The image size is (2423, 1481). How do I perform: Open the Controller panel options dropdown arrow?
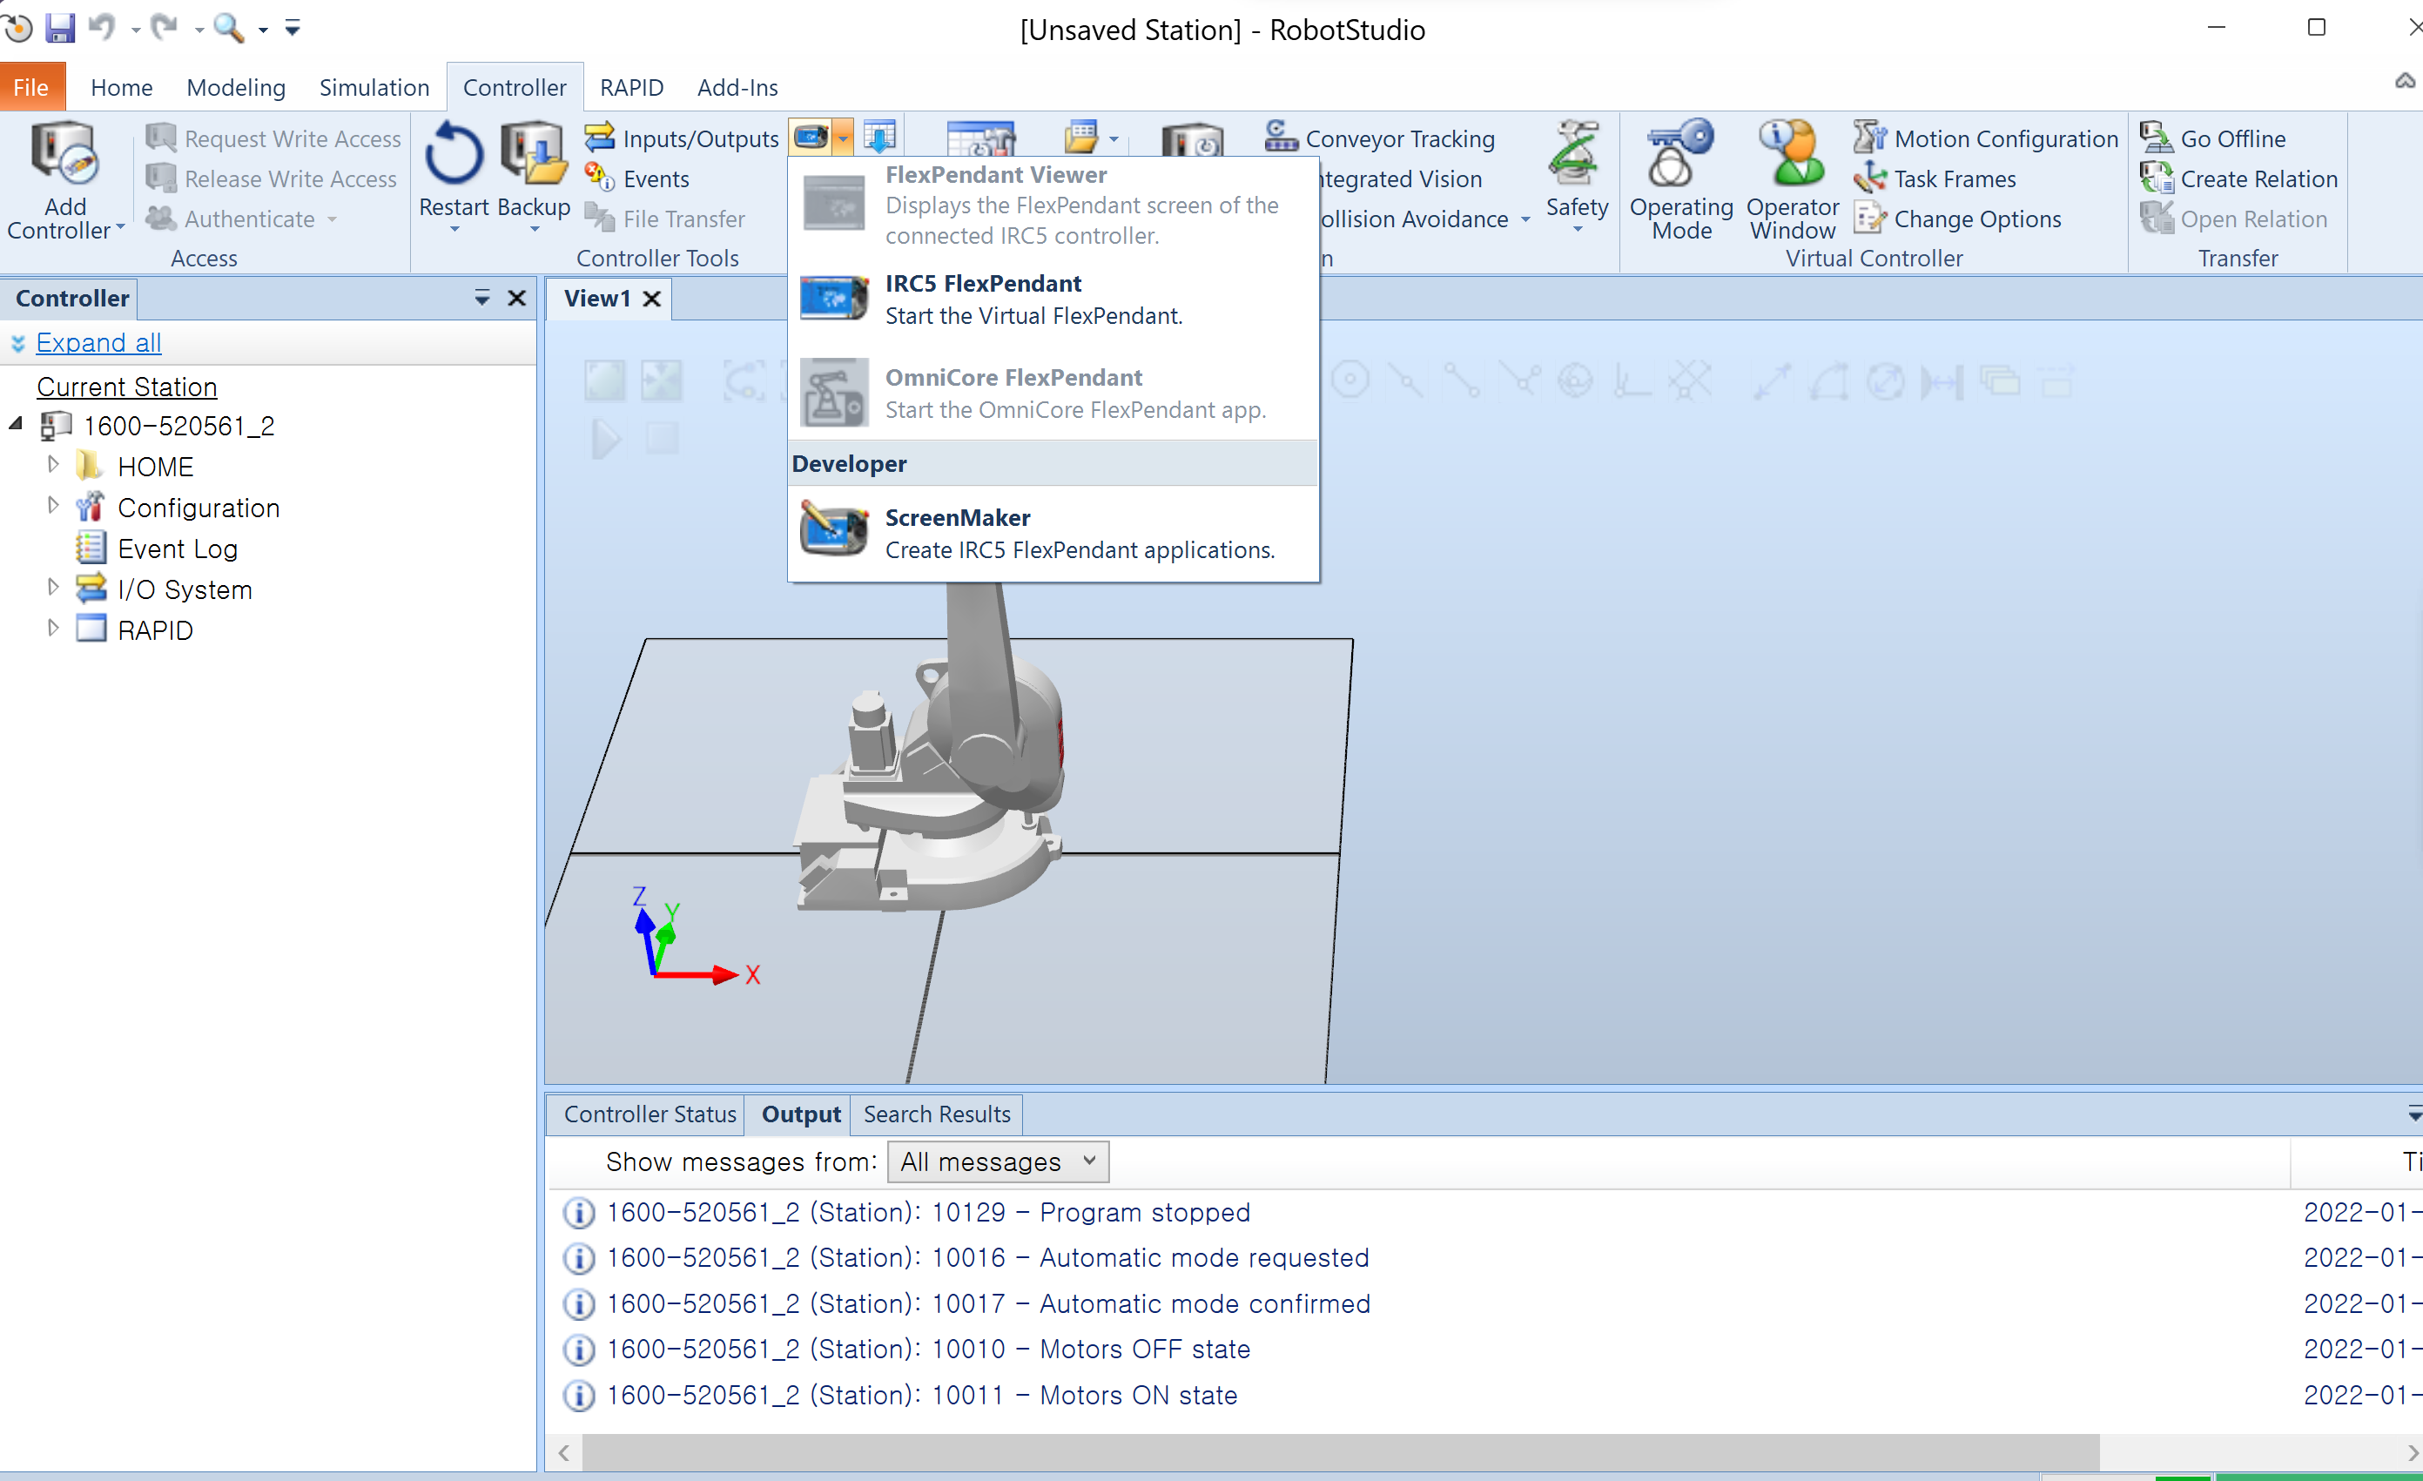click(481, 298)
